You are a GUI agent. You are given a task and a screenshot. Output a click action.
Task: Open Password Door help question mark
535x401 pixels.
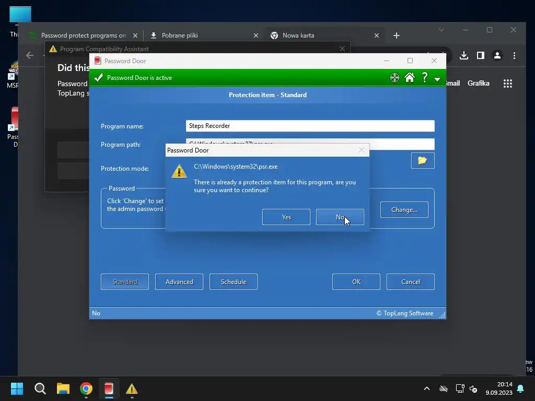pyautogui.click(x=424, y=78)
